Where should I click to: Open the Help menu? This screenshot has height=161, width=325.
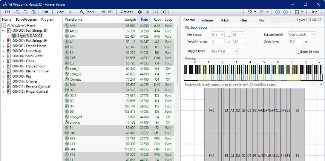coord(314,12)
